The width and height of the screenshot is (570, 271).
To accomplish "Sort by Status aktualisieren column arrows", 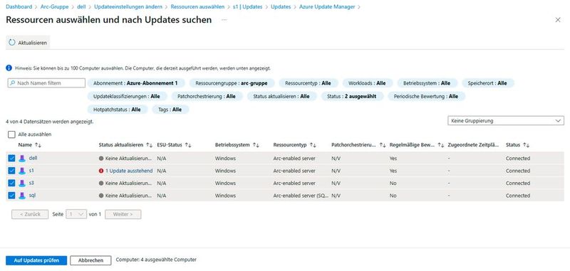I will 149,145.
